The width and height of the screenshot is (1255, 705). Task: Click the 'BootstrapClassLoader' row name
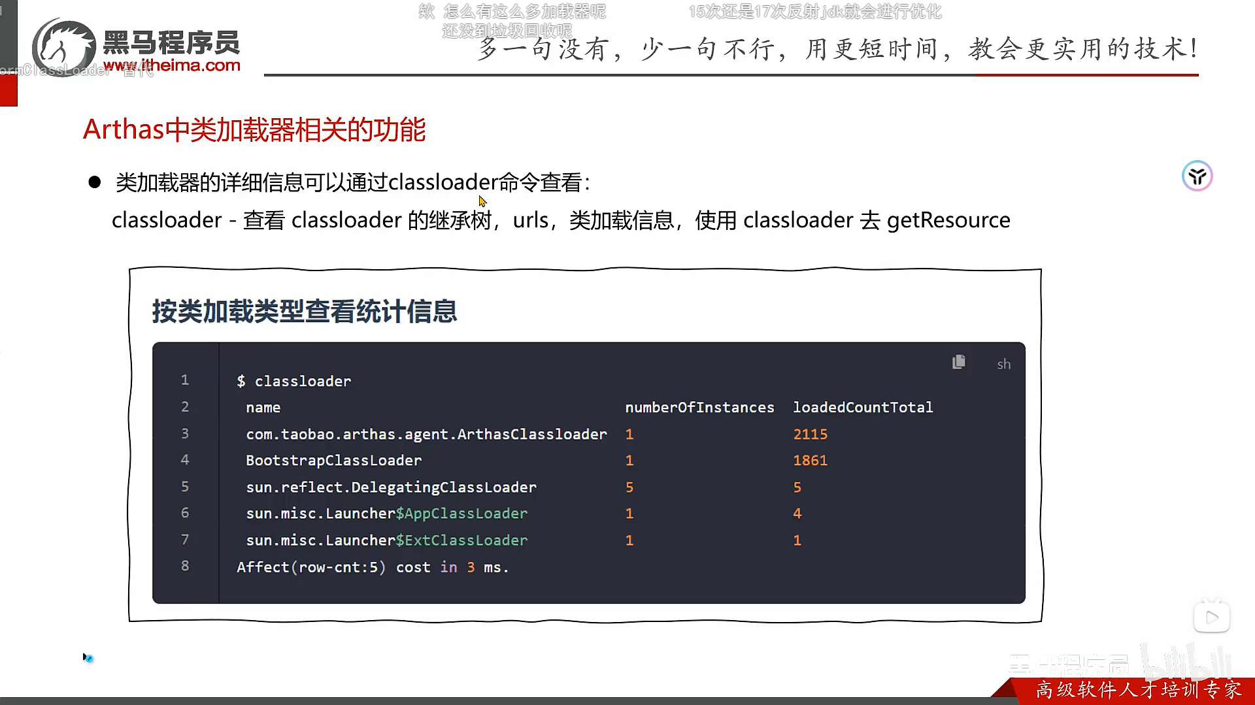[333, 461]
